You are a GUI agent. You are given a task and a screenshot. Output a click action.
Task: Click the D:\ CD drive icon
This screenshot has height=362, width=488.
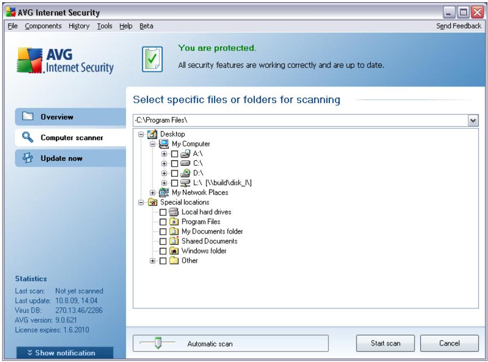click(185, 173)
